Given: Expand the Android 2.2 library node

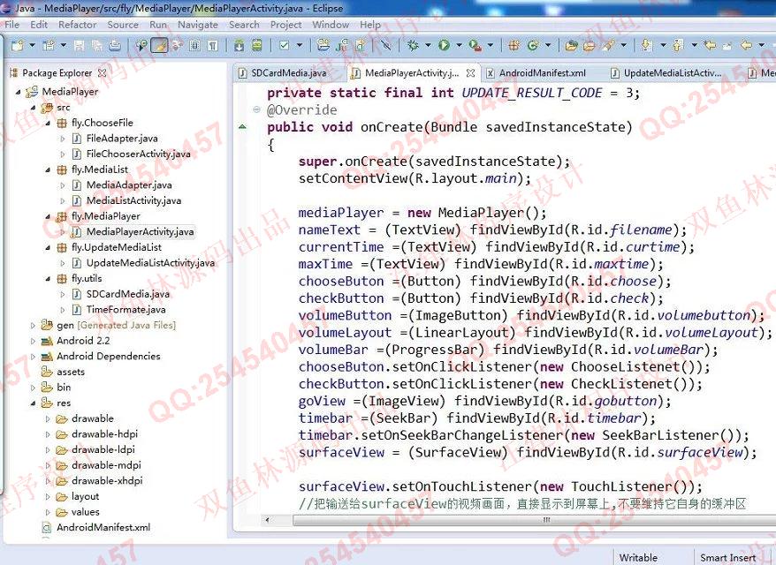Looking at the screenshot, I should coord(34,341).
